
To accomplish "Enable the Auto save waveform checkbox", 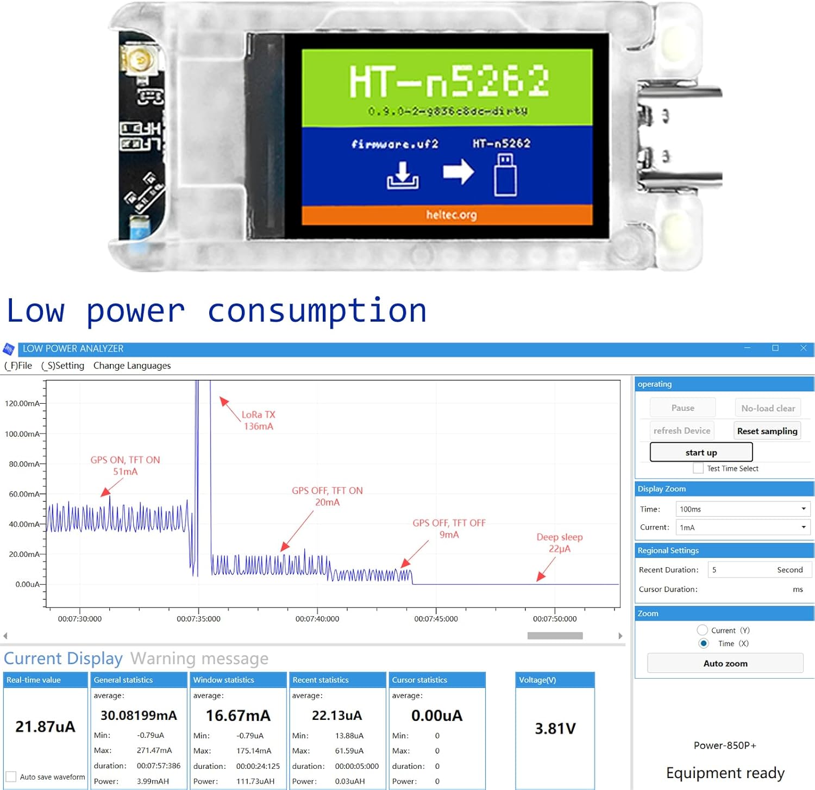I will [11, 777].
